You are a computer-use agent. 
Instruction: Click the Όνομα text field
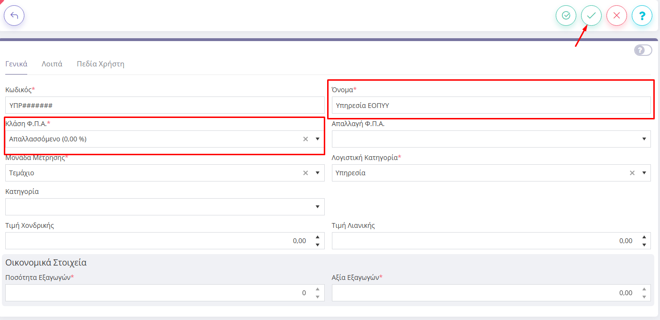pos(491,106)
